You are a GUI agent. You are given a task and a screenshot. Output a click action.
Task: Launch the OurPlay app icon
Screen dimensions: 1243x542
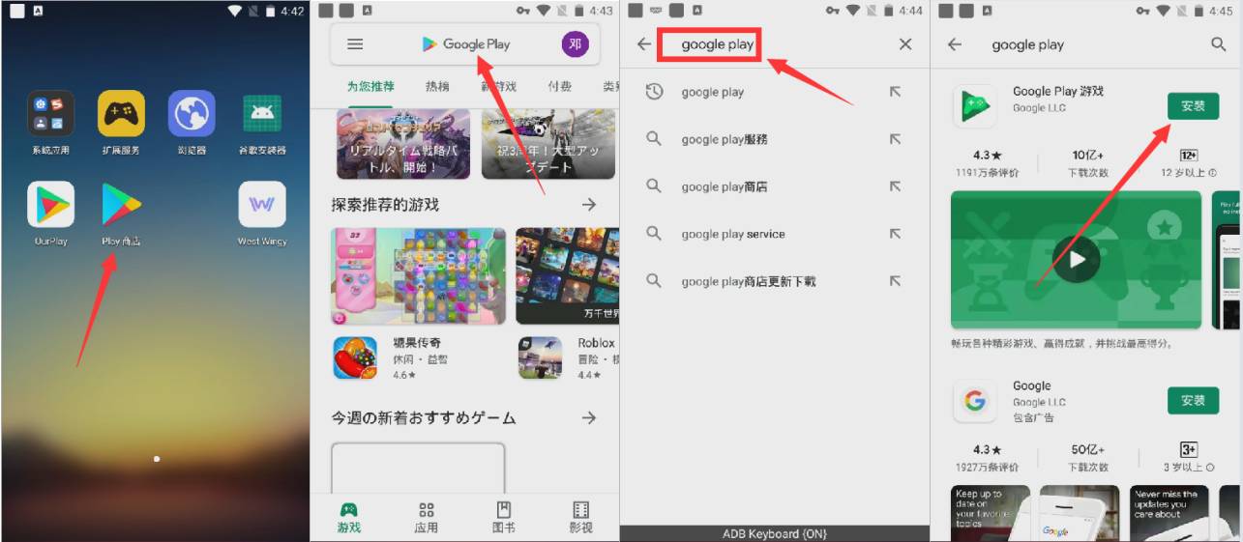point(50,204)
